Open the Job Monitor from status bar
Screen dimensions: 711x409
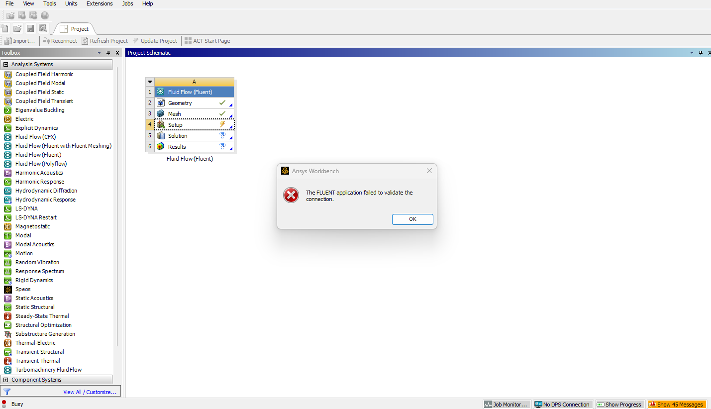[506, 405]
